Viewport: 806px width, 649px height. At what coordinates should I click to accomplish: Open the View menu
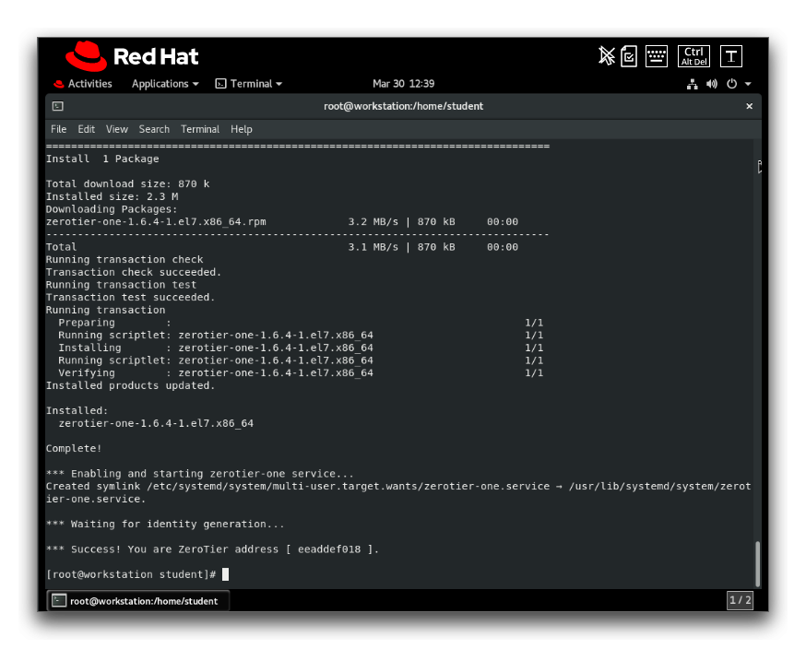(117, 129)
